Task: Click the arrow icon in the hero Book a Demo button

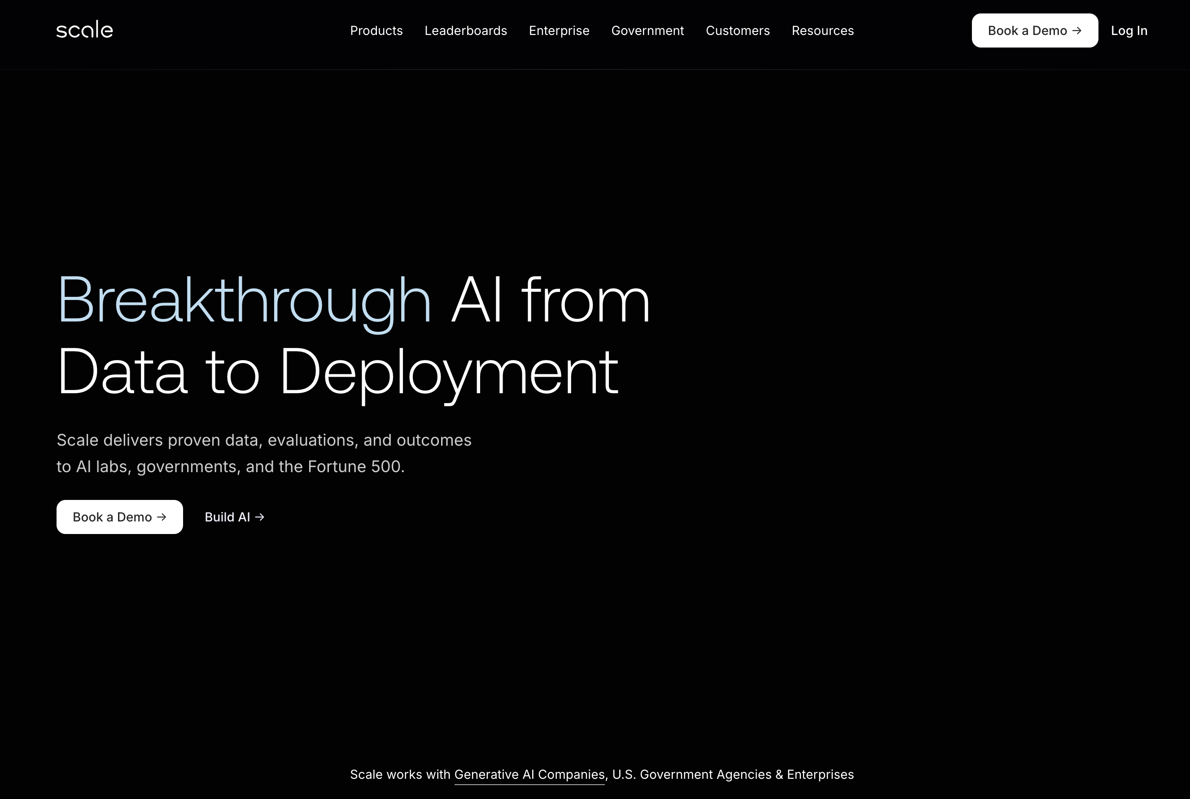Action: point(162,517)
